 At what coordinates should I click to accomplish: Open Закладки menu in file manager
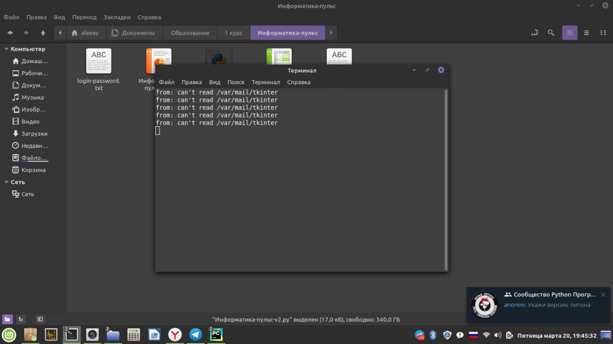click(x=117, y=17)
